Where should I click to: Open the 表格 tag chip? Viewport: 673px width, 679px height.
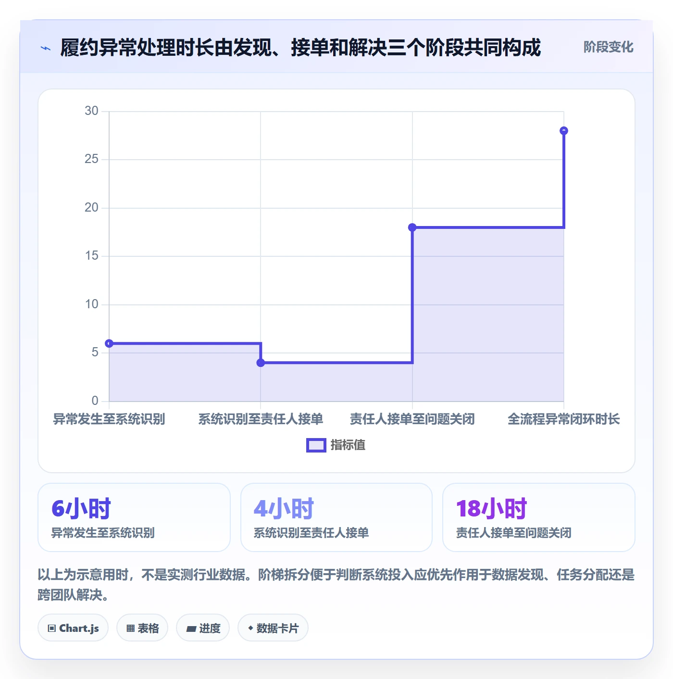(142, 628)
